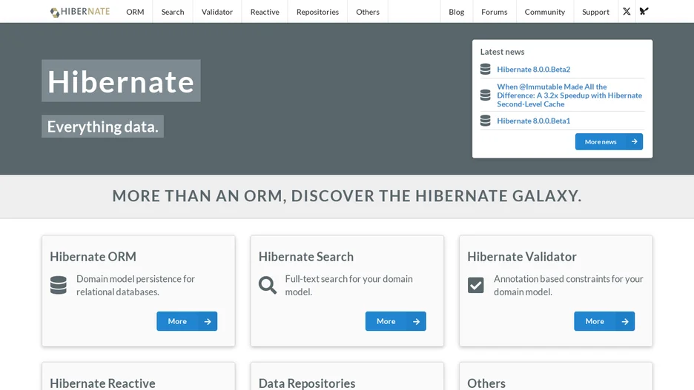Click More in the Hibernate ORM card
The width and height of the screenshot is (694, 390).
point(187,321)
